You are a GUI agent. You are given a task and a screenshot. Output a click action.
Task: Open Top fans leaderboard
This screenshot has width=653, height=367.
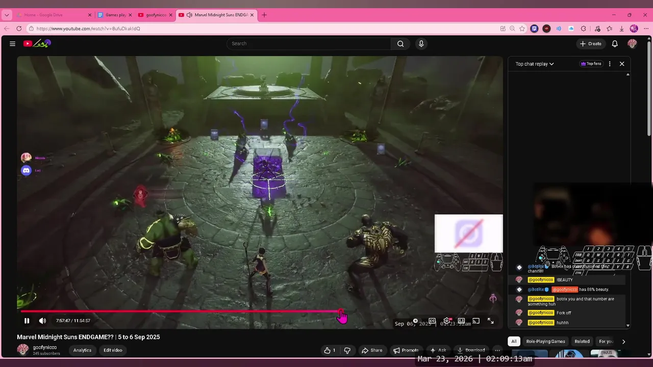pos(591,64)
